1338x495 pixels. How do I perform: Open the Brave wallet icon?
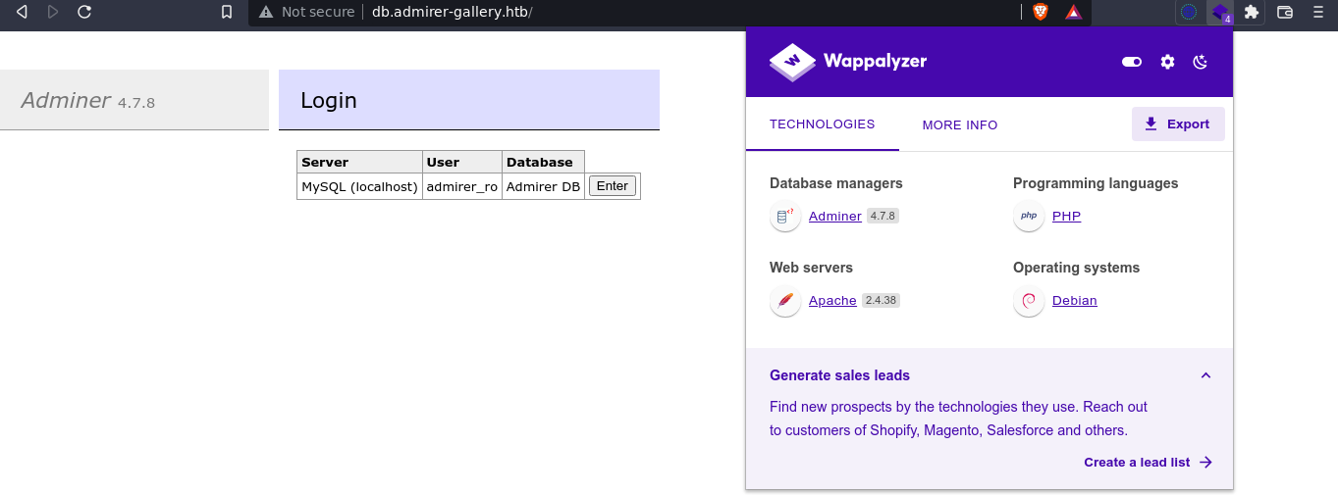(1284, 12)
